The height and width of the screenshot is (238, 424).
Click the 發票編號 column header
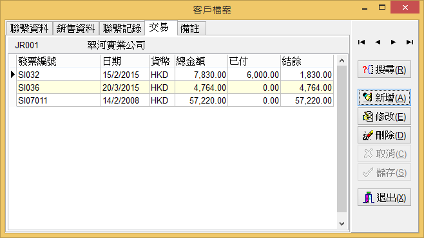click(59, 61)
